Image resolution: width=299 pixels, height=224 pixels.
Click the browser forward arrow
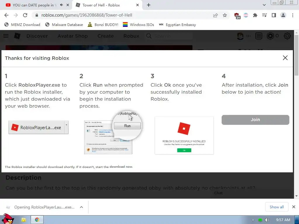click(16, 15)
